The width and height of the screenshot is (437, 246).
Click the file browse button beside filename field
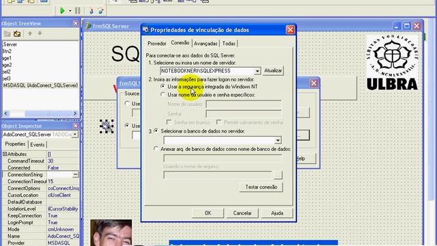tap(278, 175)
